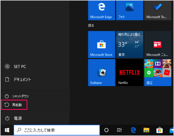Click the Spotify icon in games folder

click(149, 73)
